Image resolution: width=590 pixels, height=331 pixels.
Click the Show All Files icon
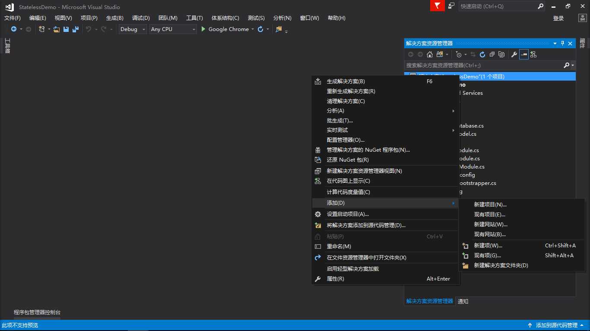click(x=501, y=54)
